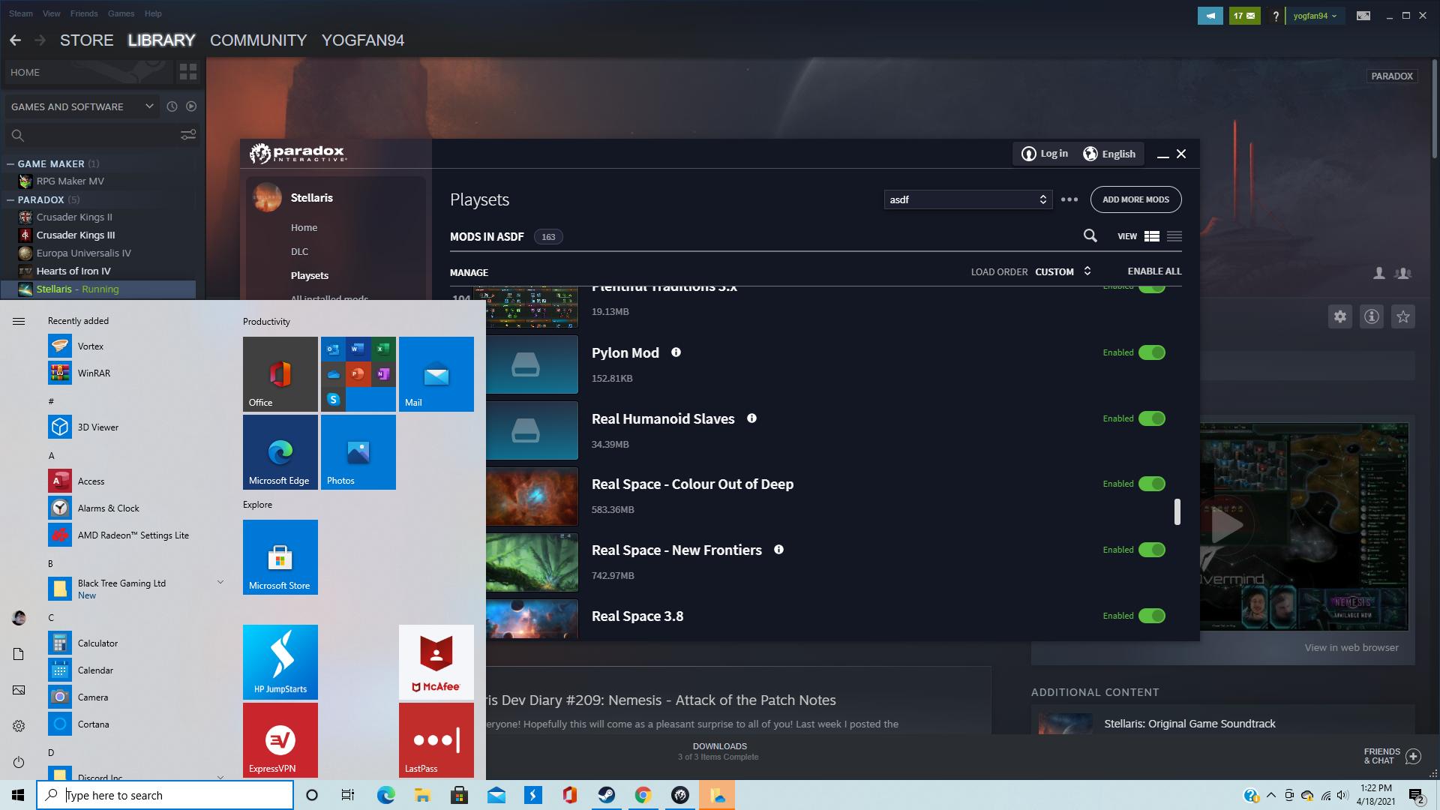The image size is (1440, 810).
Task: Disable Real Humanoid Slaves mod toggle
Action: coord(1152,418)
